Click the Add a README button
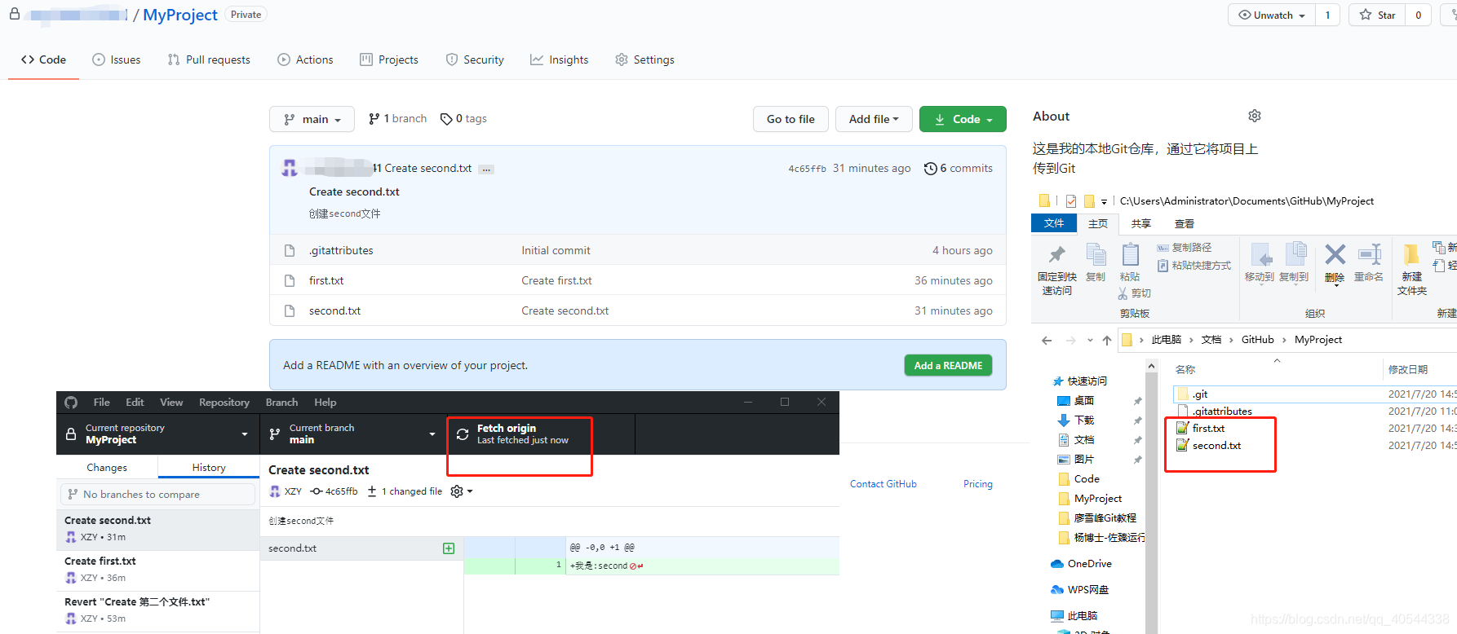1457x634 pixels. coord(948,366)
